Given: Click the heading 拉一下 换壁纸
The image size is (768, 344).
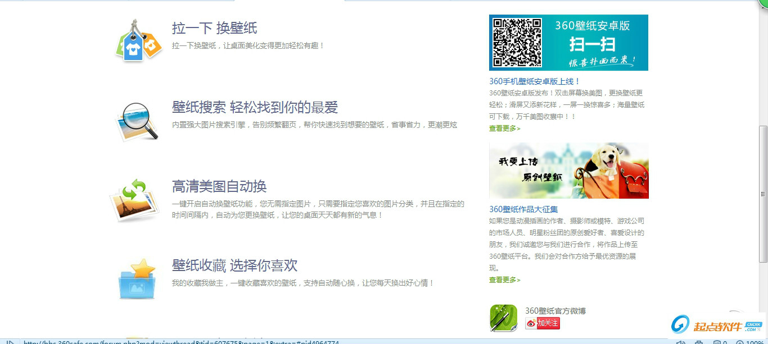Looking at the screenshot, I should pos(215,28).
